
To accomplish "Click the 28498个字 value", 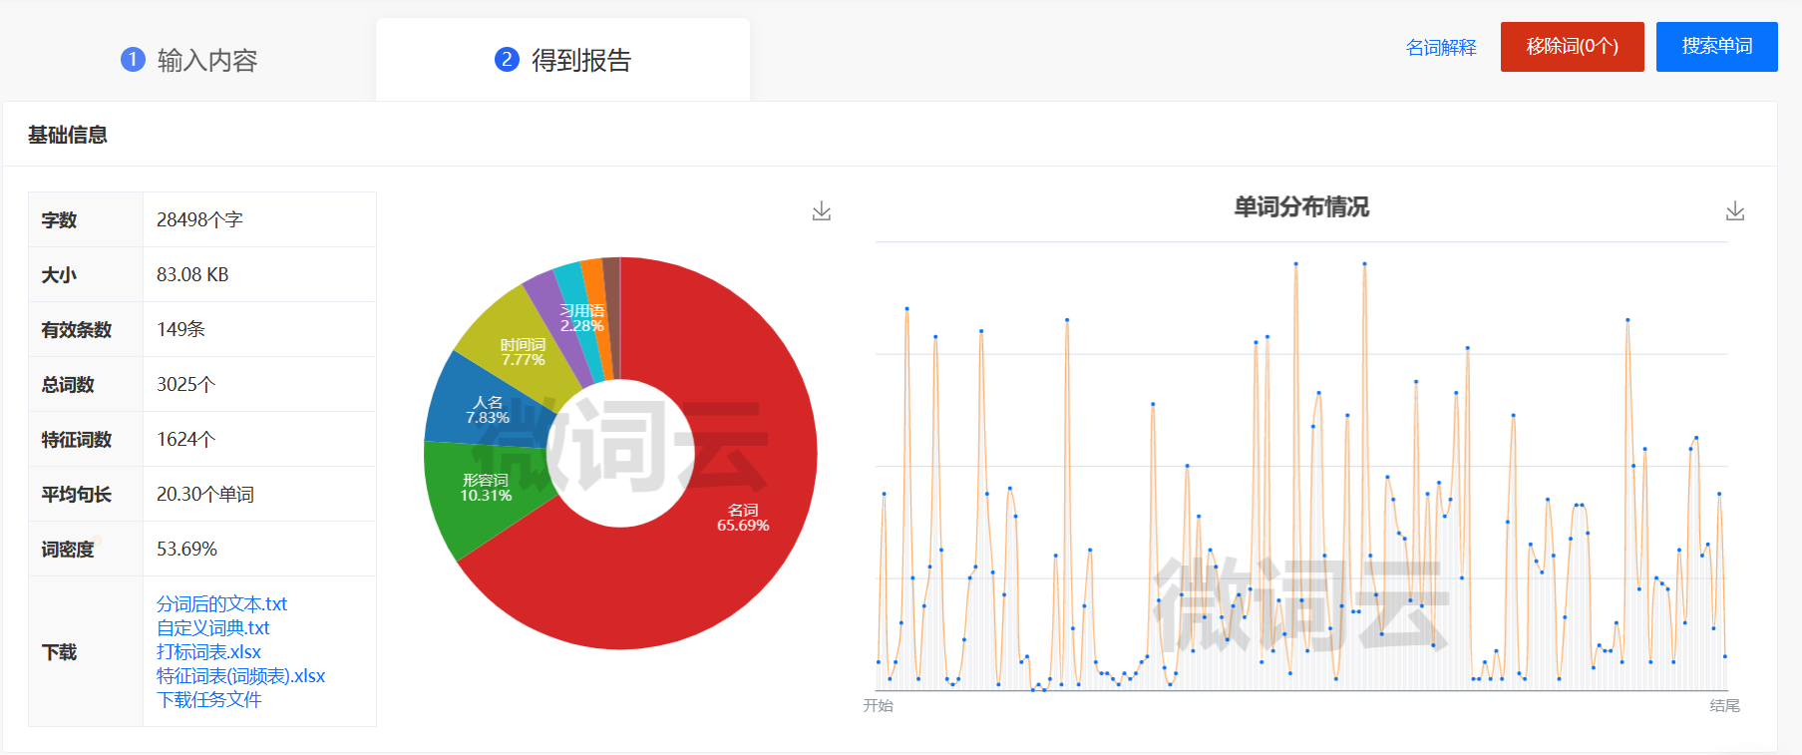I will point(199,219).
